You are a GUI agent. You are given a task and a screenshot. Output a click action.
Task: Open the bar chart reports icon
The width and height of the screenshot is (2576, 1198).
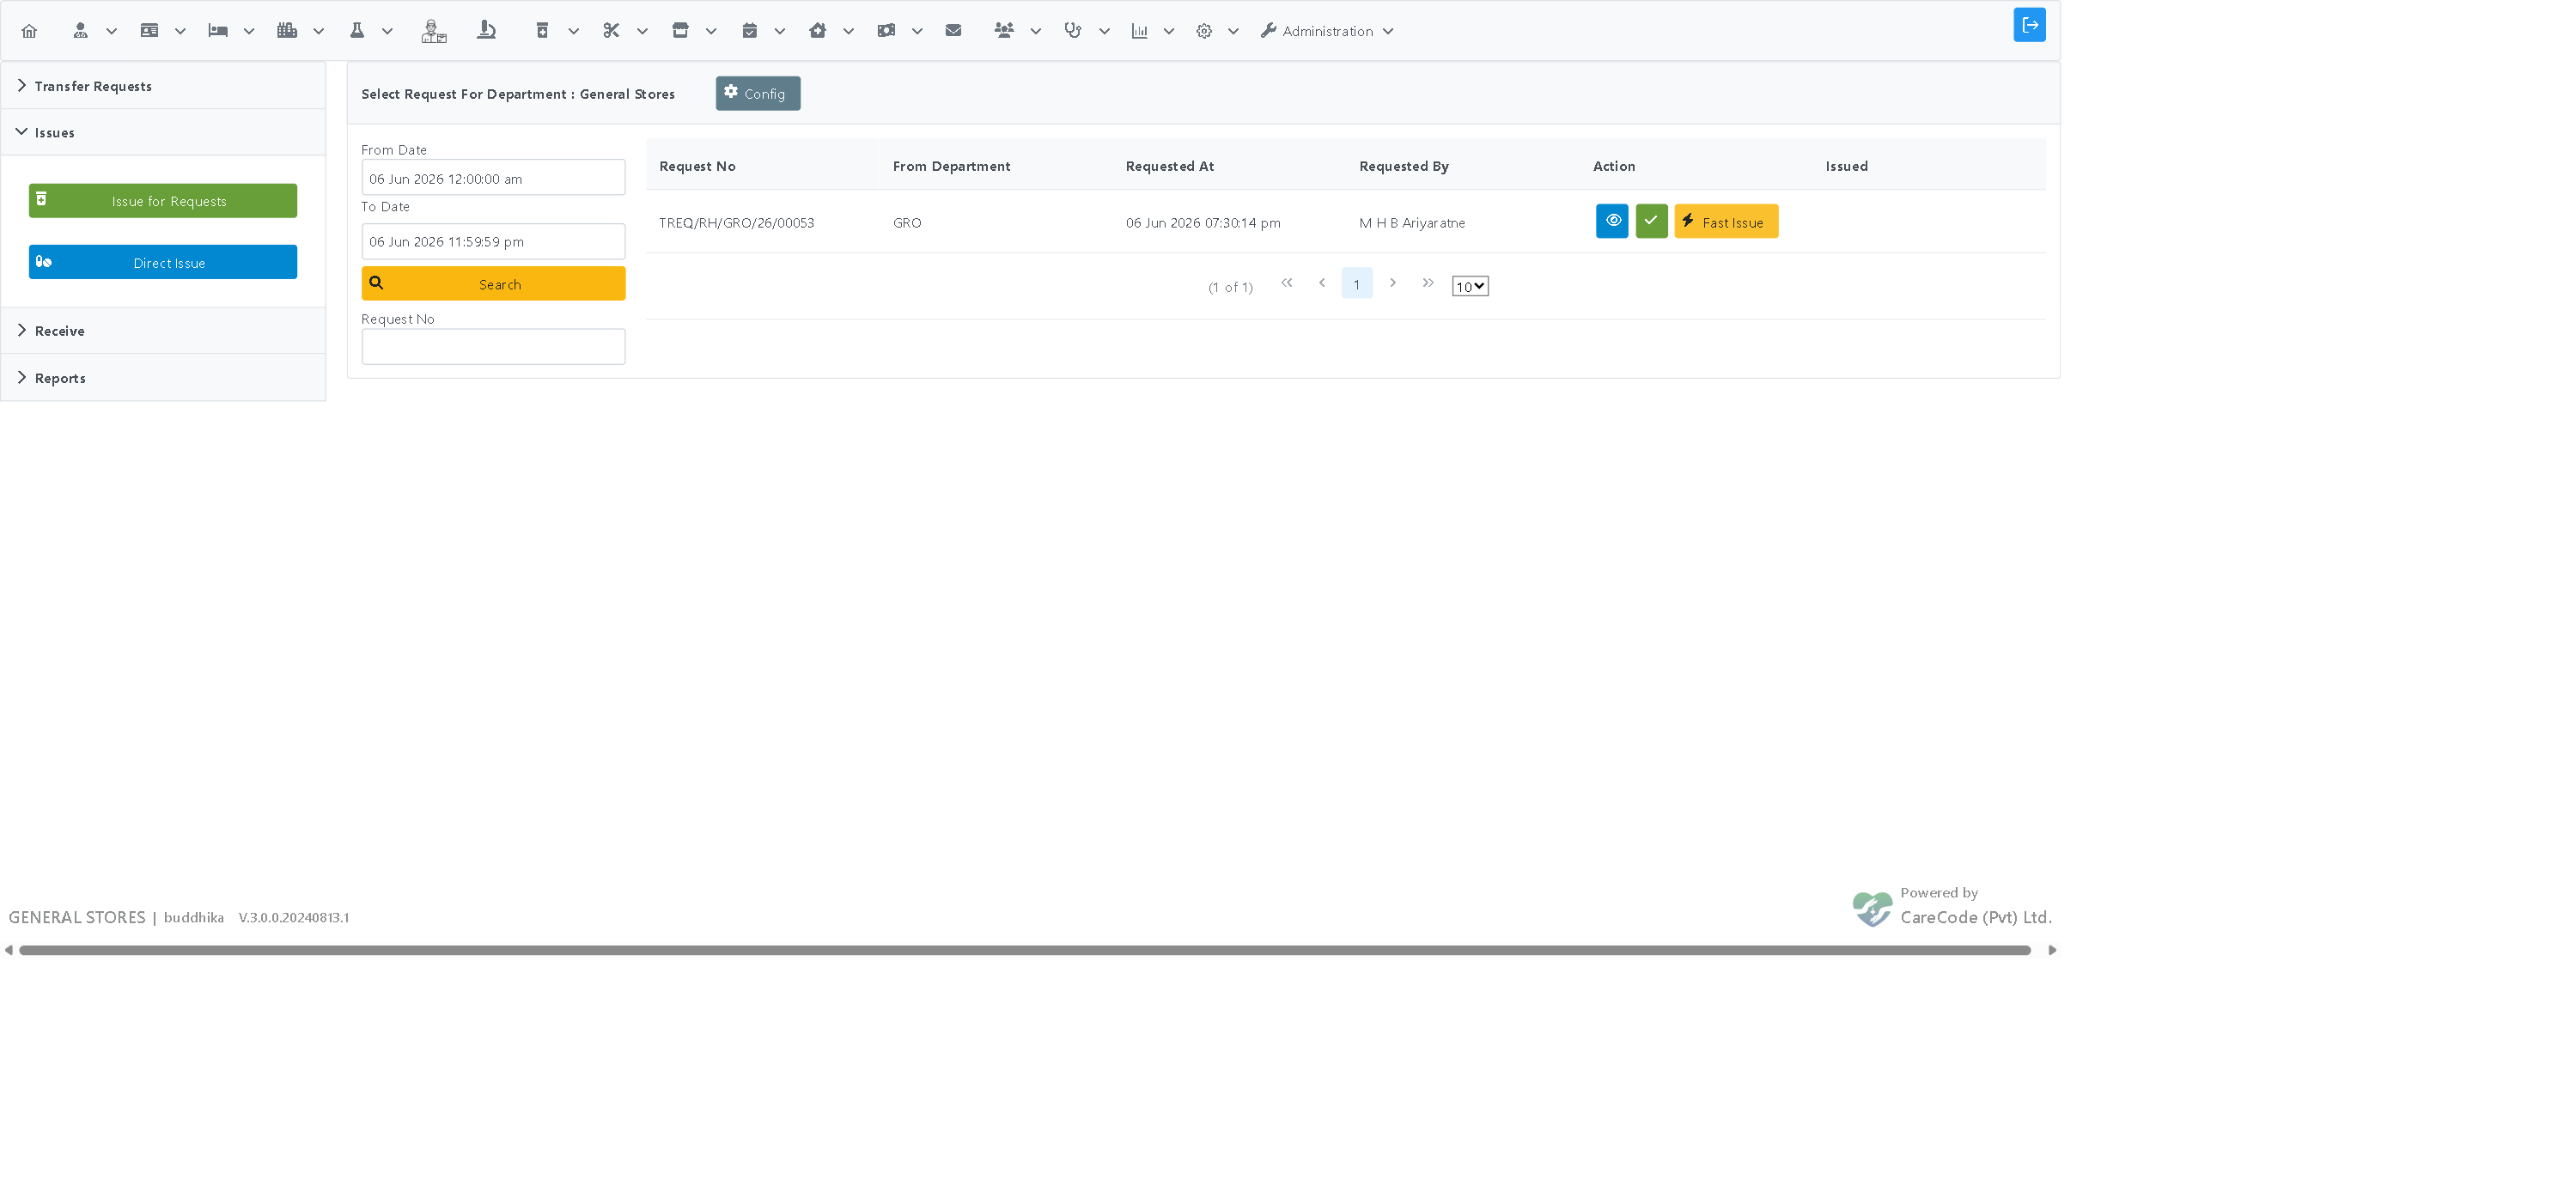coord(1139,31)
